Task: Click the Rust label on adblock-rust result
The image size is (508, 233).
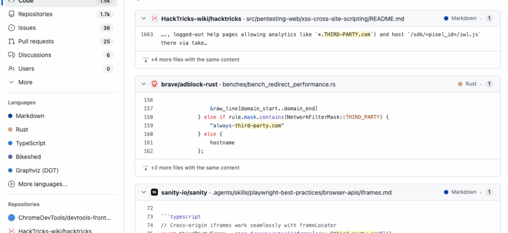Action: click(471, 84)
